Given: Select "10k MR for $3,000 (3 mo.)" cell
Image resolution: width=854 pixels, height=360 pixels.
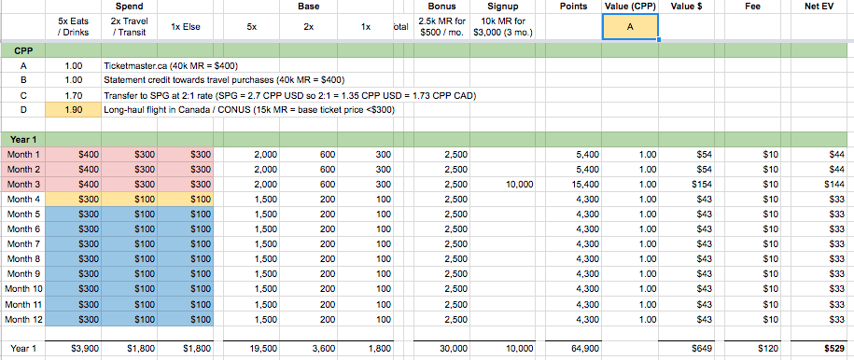Looking at the screenshot, I should [503, 27].
